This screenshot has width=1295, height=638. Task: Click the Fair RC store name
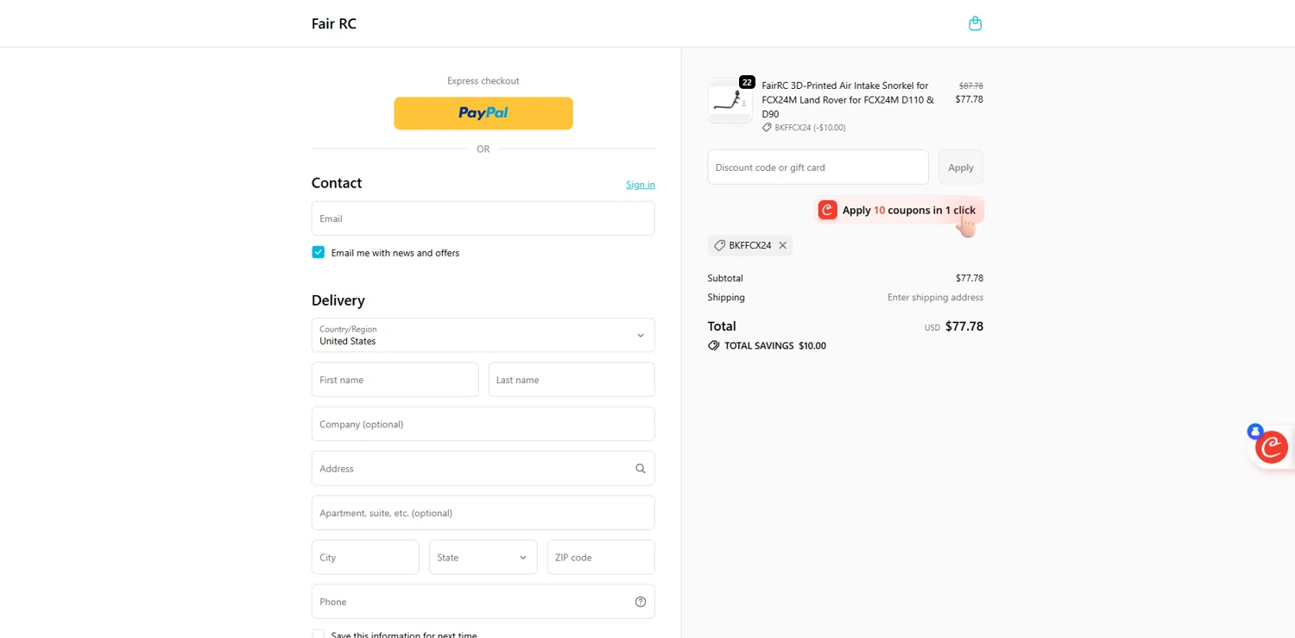[334, 23]
